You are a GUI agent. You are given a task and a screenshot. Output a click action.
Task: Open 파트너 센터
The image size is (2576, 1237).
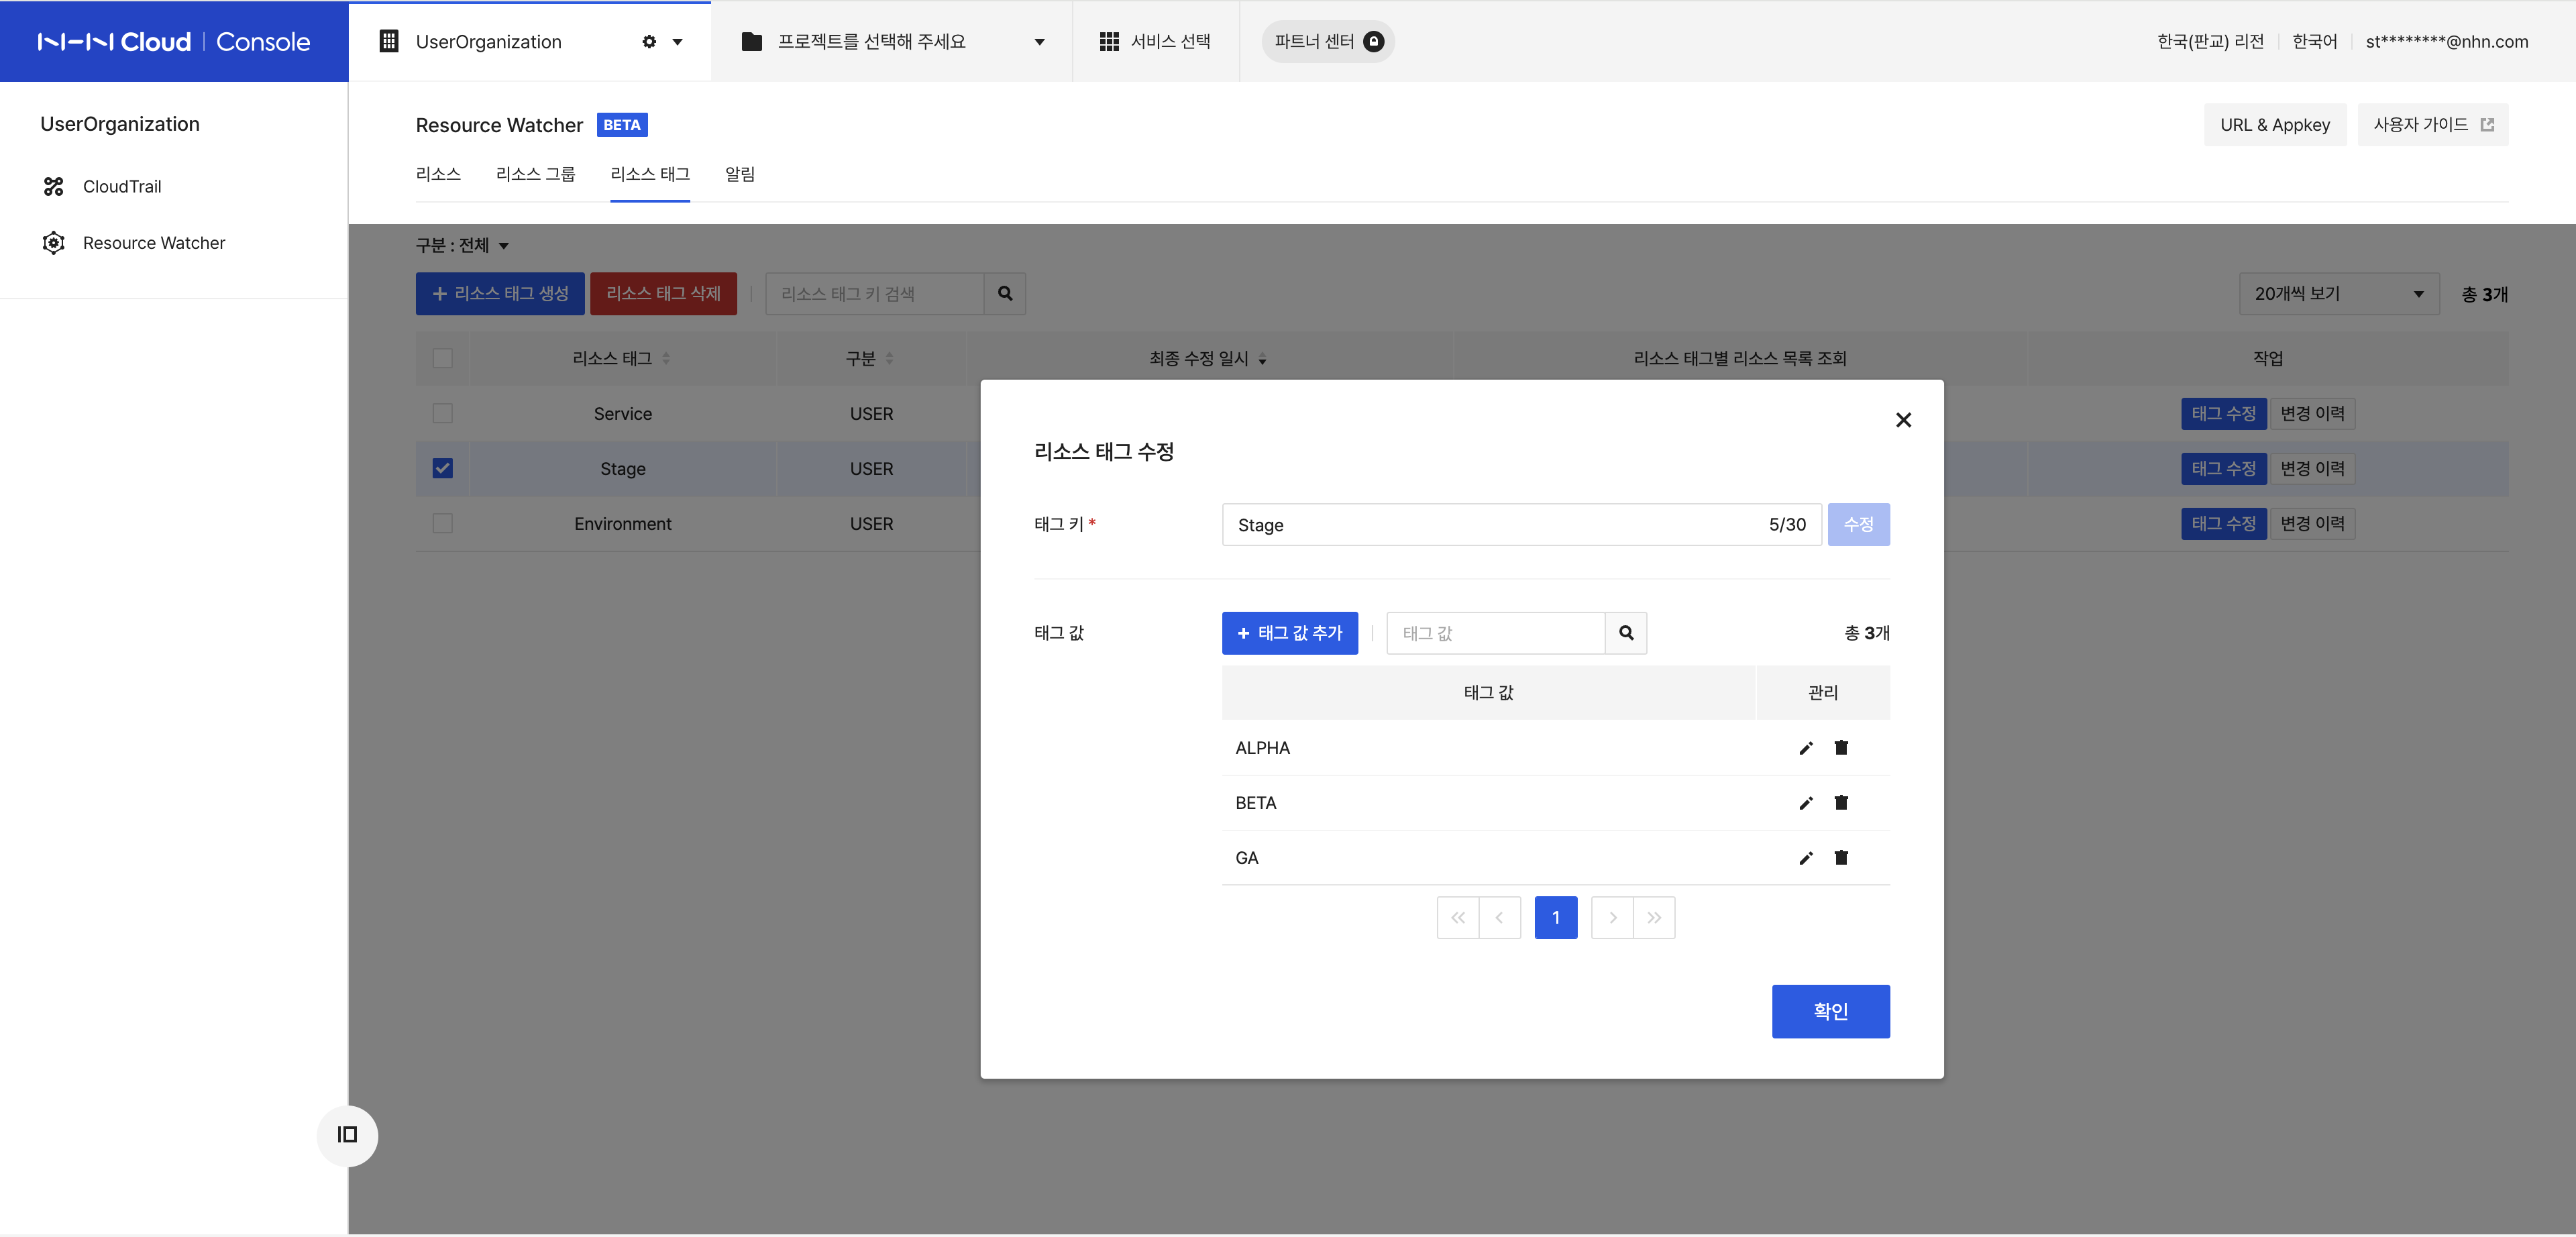[x=1328, y=42]
